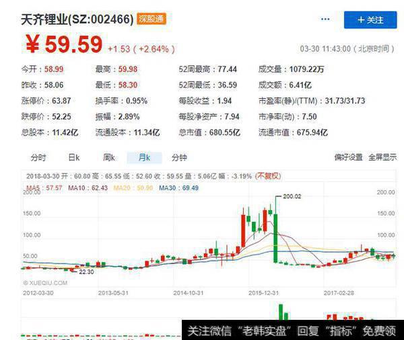The image size is (404, 340).
Task: Click the 不复权 adjustment label
Action: point(268,176)
